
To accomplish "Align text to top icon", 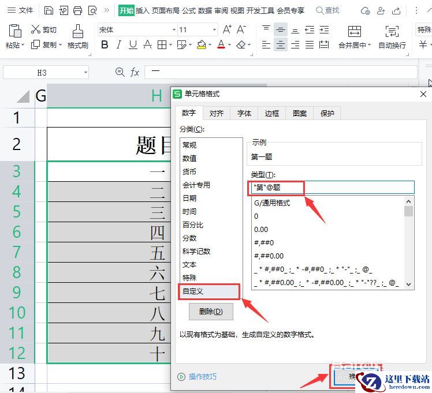I will pyautogui.click(x=266, y=29).
